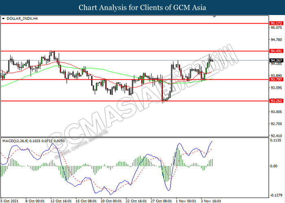Click the current price tag 94.267
The width and height of the screenshot is (285, 203).
point(276,60)
